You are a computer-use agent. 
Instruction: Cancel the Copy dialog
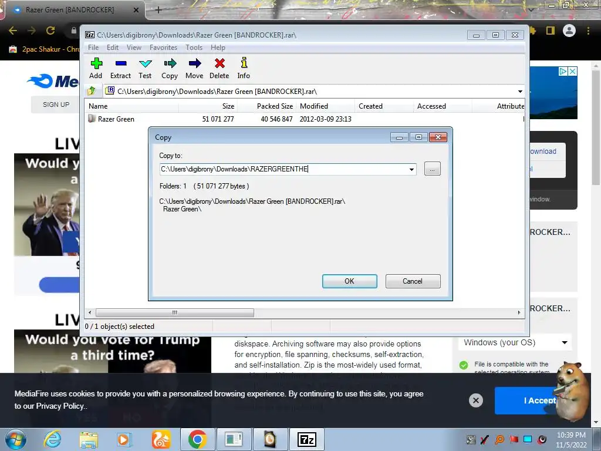[x=413, y=281]
